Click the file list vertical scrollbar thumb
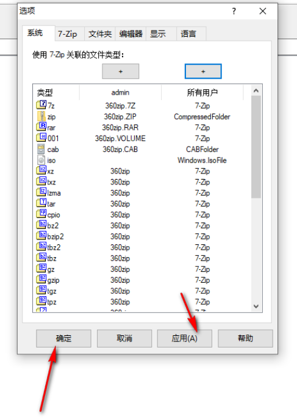This screenshot has height=419, width=297. pos(256,147)
